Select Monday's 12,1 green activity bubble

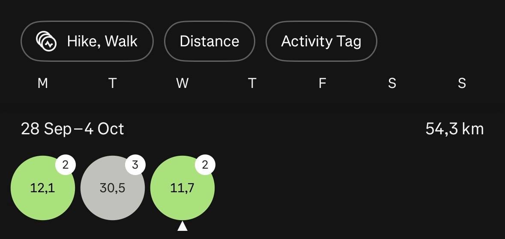pyautogui.click(x=43, y=188)
